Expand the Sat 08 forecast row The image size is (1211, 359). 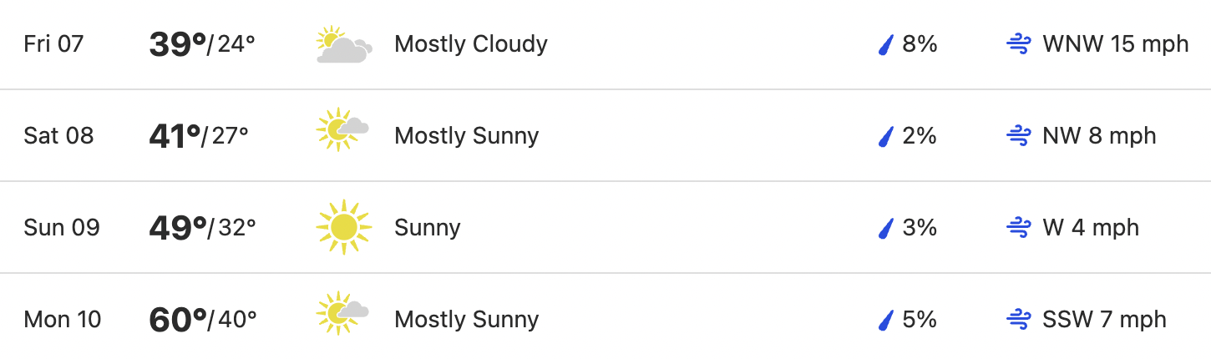pyautogui.click(x=605, y=135)
